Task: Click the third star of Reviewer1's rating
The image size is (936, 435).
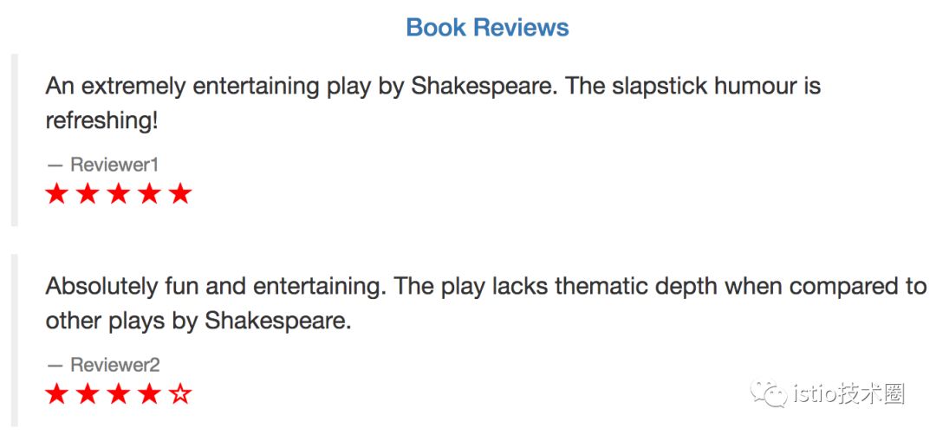Action: (119, 194)
